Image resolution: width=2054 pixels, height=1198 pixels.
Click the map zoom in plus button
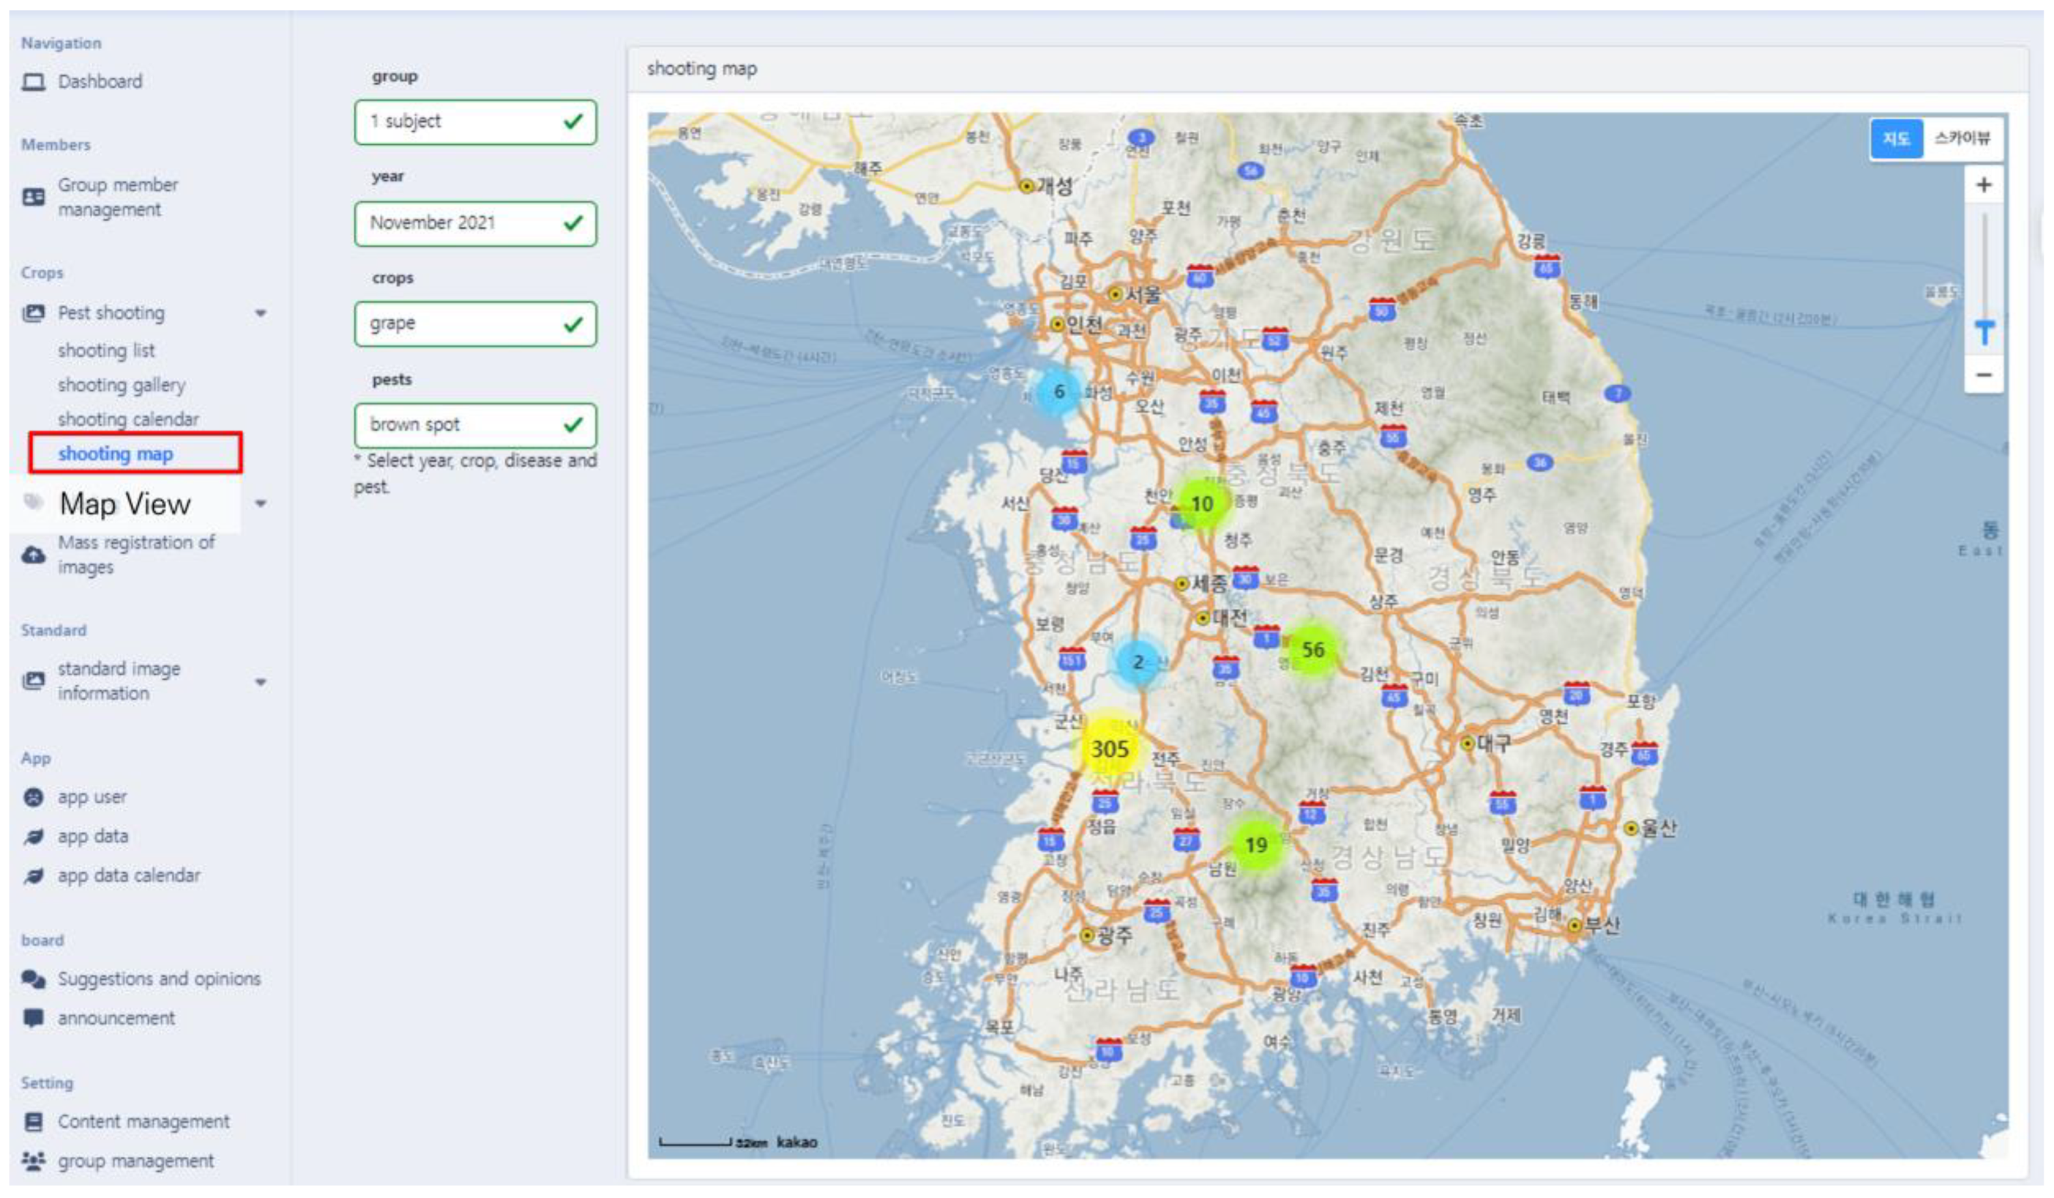[1983, 185]
